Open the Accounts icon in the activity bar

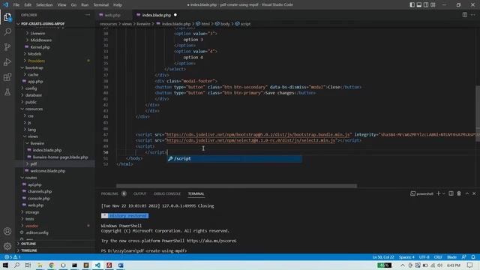coord(7,231)
